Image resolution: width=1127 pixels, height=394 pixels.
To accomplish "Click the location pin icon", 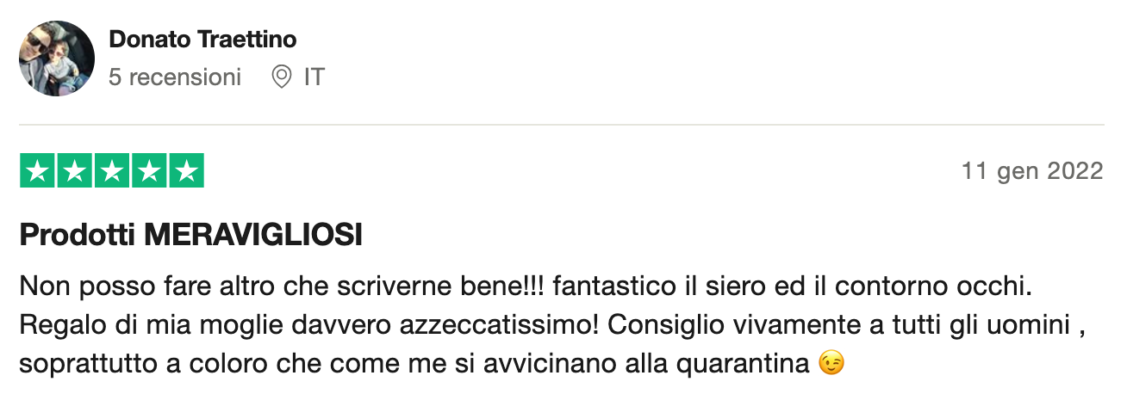I will click(281, 77).
